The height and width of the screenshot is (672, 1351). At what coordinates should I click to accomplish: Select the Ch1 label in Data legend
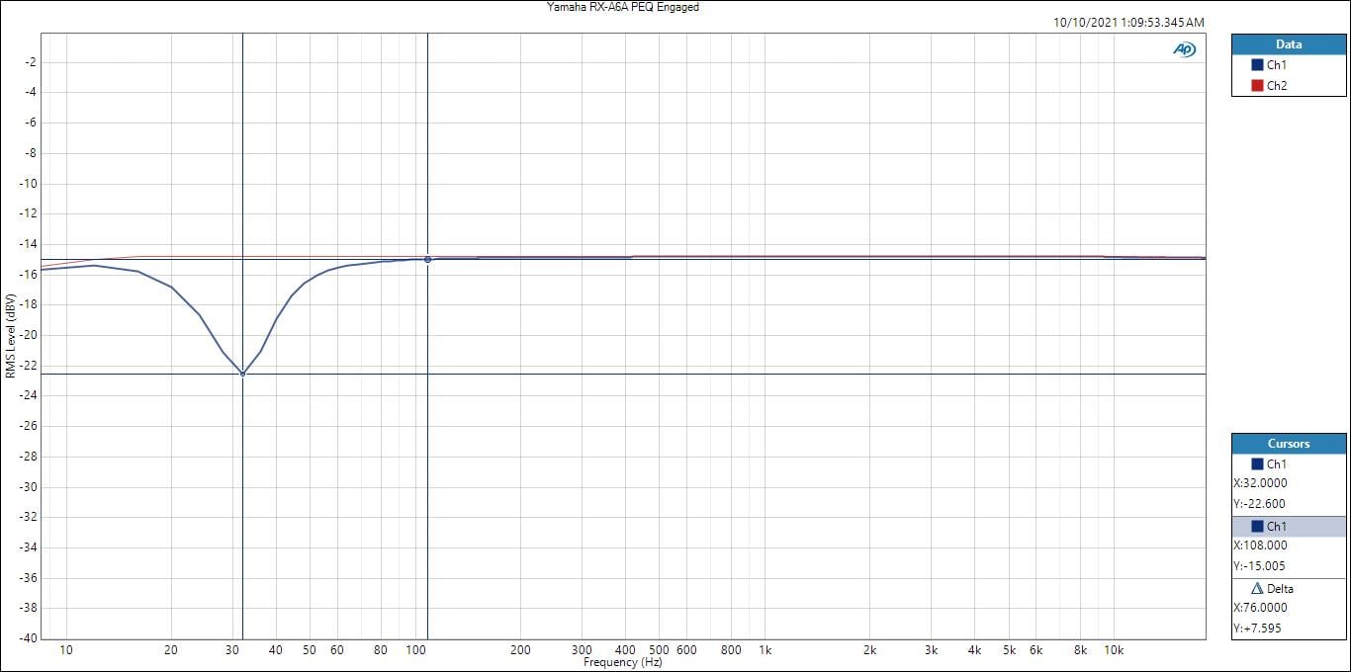[1277, 65]
